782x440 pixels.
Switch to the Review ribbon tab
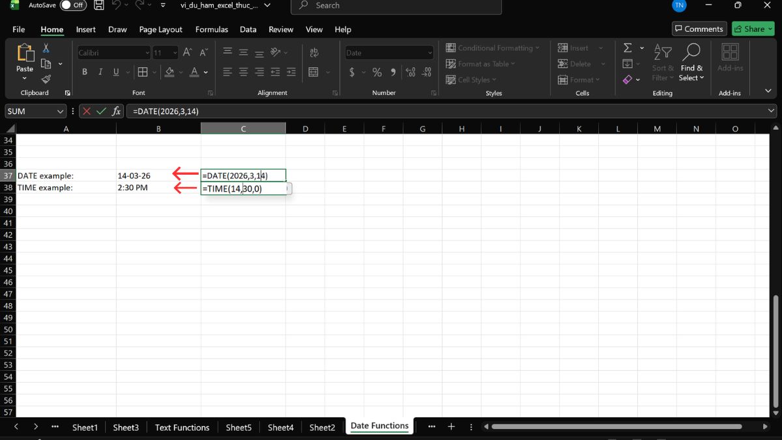[281, 29]
